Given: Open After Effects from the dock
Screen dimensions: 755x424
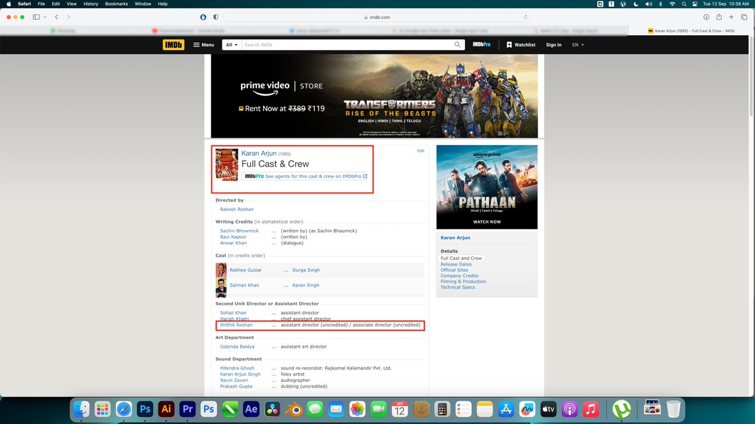Looking at the screenshot, I should click(251, 409).
